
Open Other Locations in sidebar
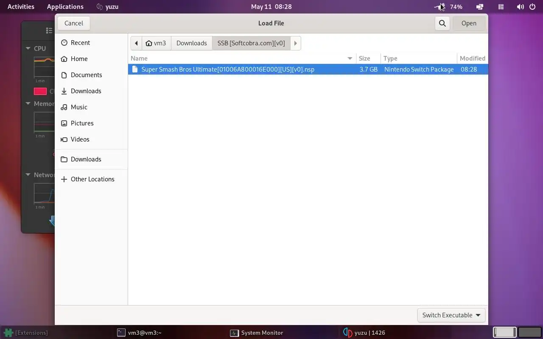pyautogui.click(x=91, y=179)
